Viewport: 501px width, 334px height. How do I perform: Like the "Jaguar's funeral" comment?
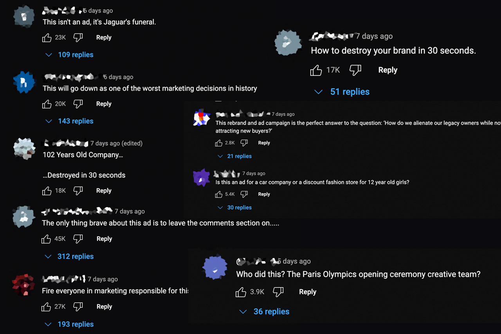47,38
